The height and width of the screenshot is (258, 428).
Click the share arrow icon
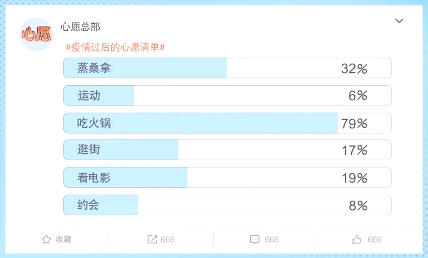[x=152, y=239]
